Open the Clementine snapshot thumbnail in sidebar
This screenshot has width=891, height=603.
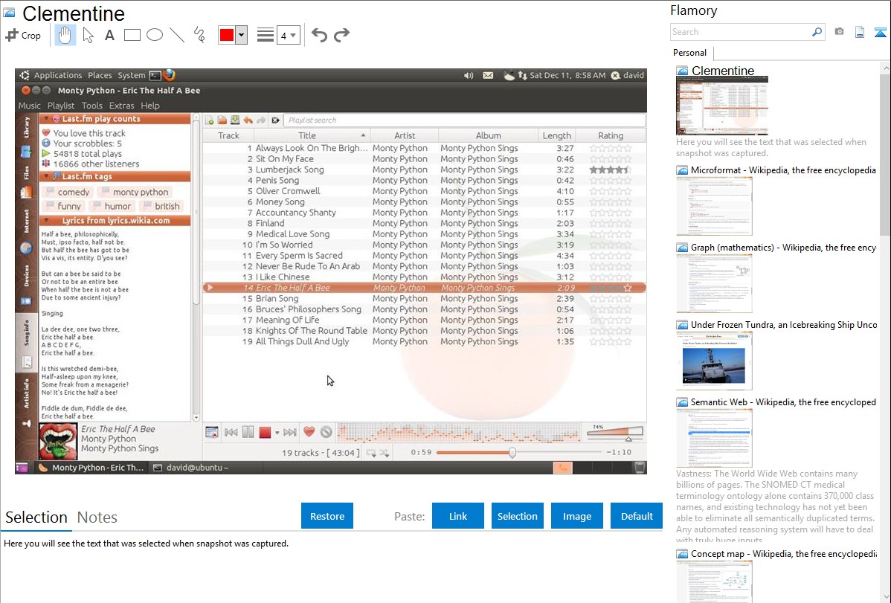pyautogui.click(x=721, y=105)
